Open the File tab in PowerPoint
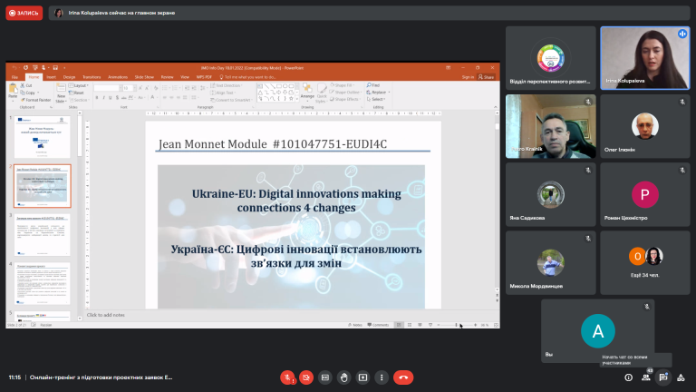This screenshot has width=696, height=392. 14,77
